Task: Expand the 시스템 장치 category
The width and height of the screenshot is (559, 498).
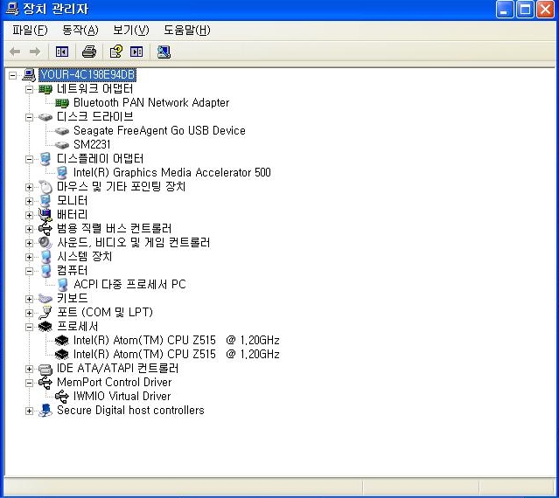Action: (29, 258)
